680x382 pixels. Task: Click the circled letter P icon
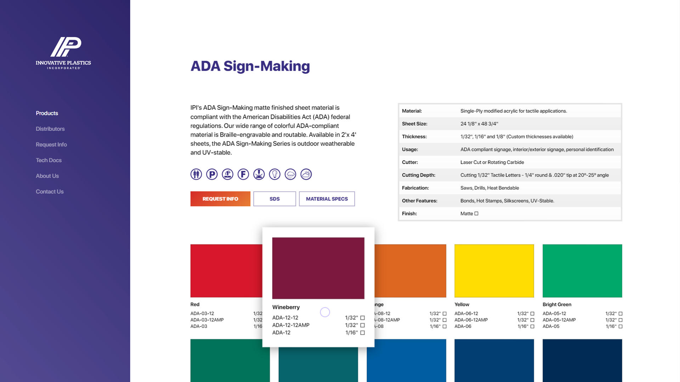(x=212, y=174)
